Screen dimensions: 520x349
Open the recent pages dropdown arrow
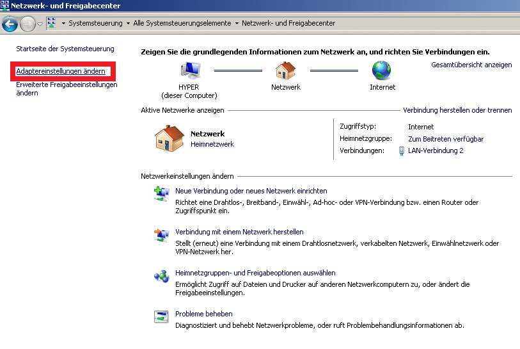click(x=40, y=24)
